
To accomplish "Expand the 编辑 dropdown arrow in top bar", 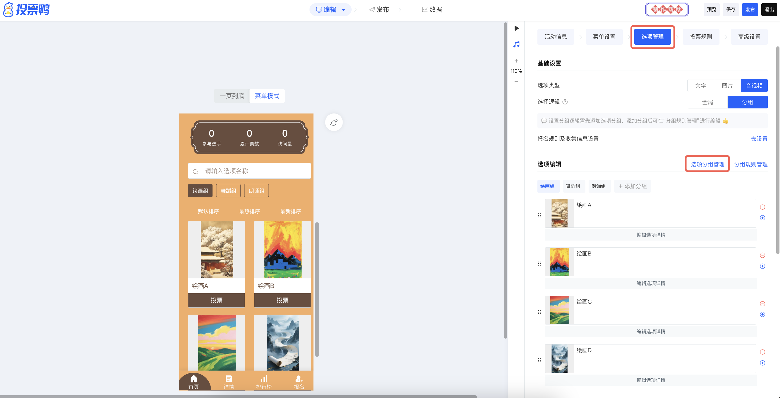I will (x=343, y=10).
